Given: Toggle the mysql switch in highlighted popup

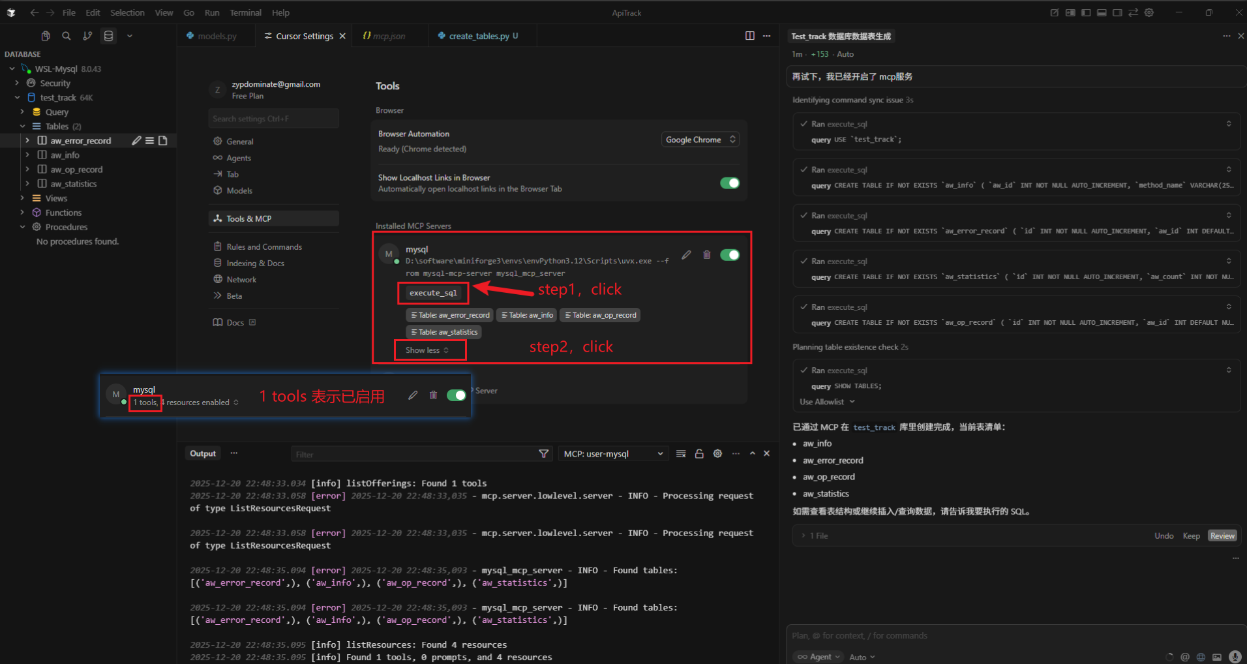Looking at the screenshot, I should [456, 395].
